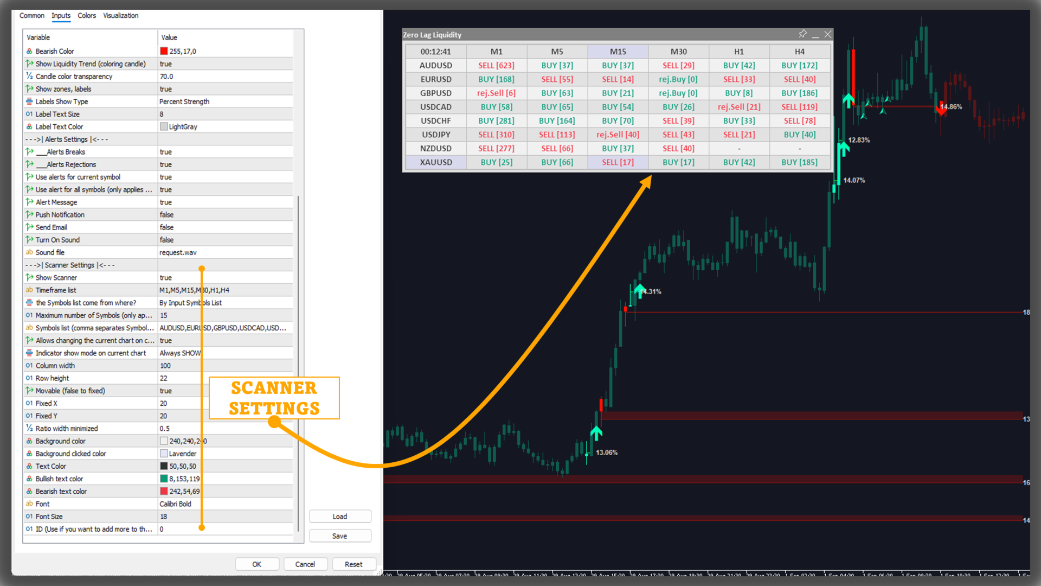1041x586 pixels.
Task: Toggle Show Scanner value true
Action: tap(225, 277)
